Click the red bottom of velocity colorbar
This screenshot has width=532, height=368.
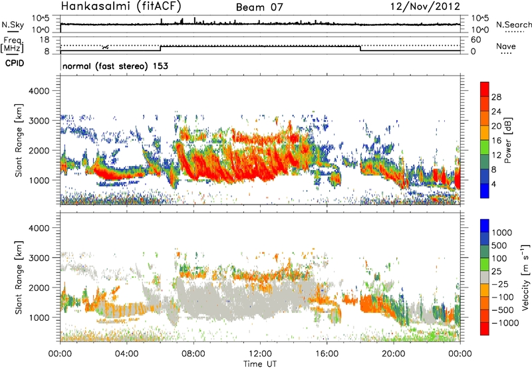pyautogui.click(x=485, y=329)
